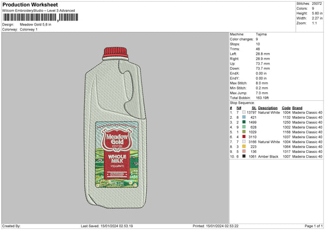Click the Printed timestamp 15/01/2024 02.53.22
Viewport: 325px width, 230px height.
222,226
